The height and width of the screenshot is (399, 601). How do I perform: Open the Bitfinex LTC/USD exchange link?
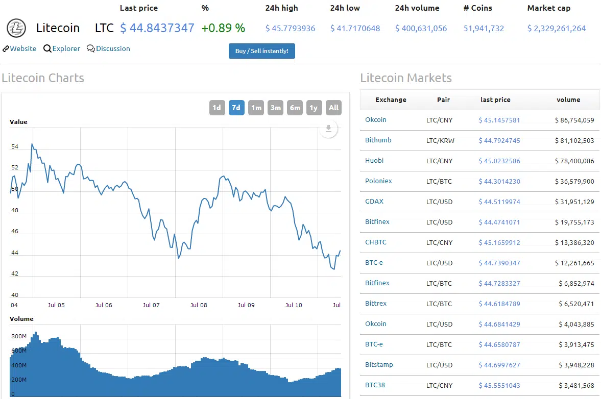point(377,222)
